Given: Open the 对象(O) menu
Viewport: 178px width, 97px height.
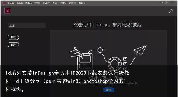Looking at the screenshot, I should click(46, 3).
